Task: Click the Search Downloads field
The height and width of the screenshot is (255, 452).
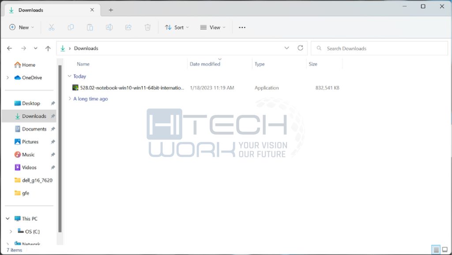Action: pos(379,48)
